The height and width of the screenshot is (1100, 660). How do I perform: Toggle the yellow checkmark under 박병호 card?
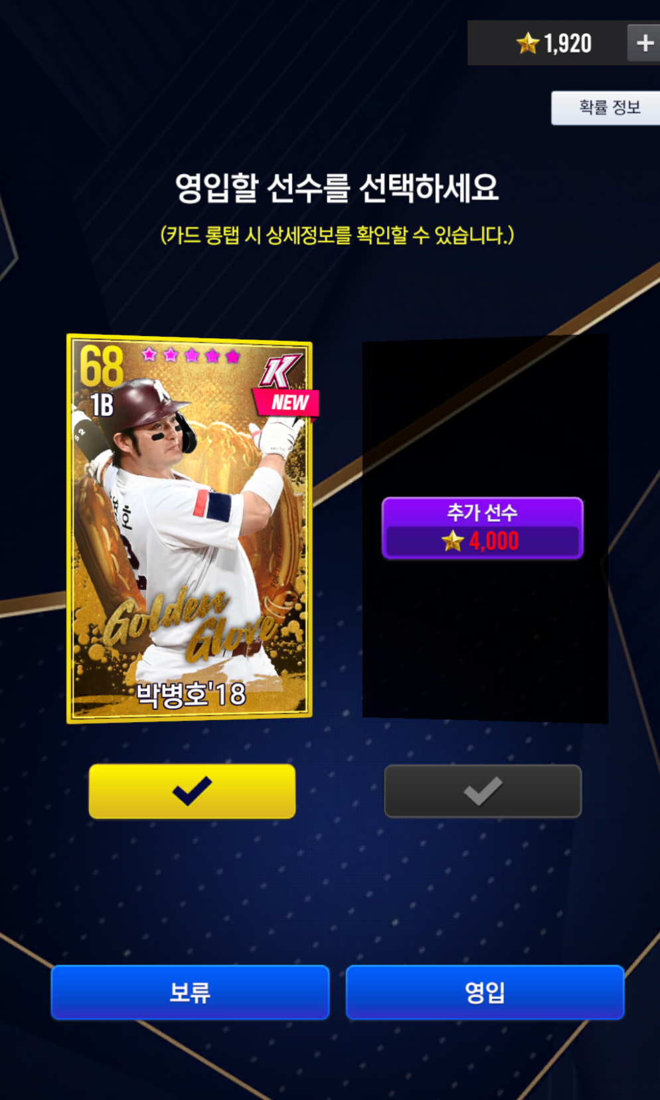pyautogui.click(x=192, y=791)
